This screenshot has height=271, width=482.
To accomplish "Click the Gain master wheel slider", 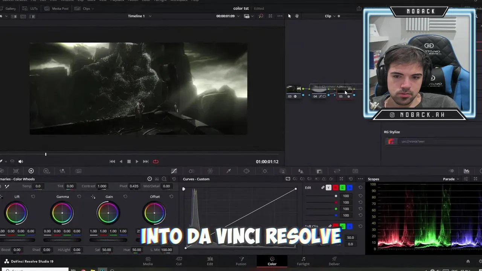I will click(x=108, y=240).
